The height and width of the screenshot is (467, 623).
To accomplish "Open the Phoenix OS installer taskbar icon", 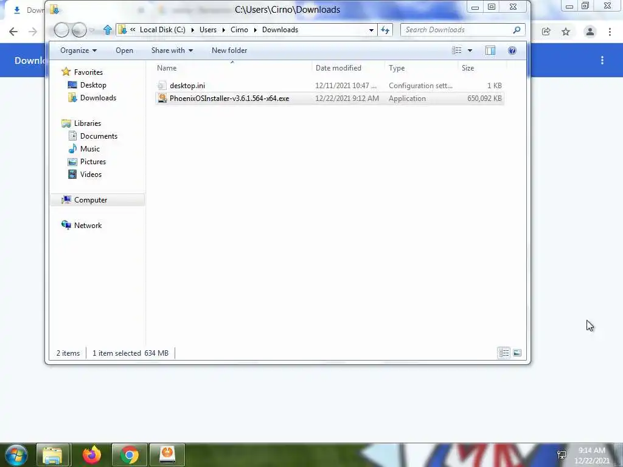I will (x=167, y=455).
